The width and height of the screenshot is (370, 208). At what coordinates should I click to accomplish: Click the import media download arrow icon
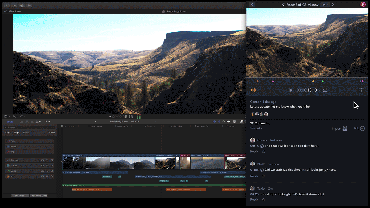coord(6,5)
